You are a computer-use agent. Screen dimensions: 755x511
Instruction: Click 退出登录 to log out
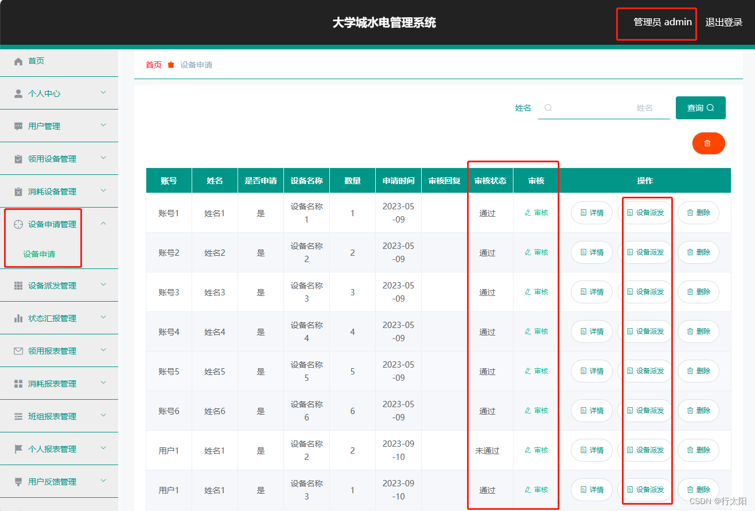point(724,22)
